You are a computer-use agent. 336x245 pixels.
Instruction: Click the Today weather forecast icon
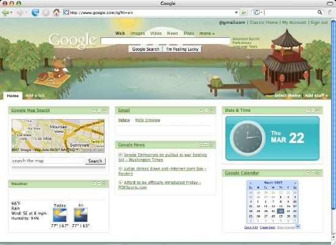60,215
